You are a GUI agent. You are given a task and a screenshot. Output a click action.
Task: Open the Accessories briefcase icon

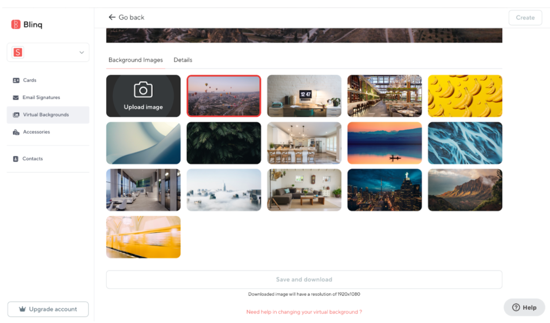(16, 132)
